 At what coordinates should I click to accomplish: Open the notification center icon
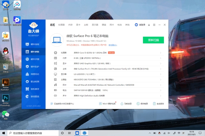click(200, 133)
